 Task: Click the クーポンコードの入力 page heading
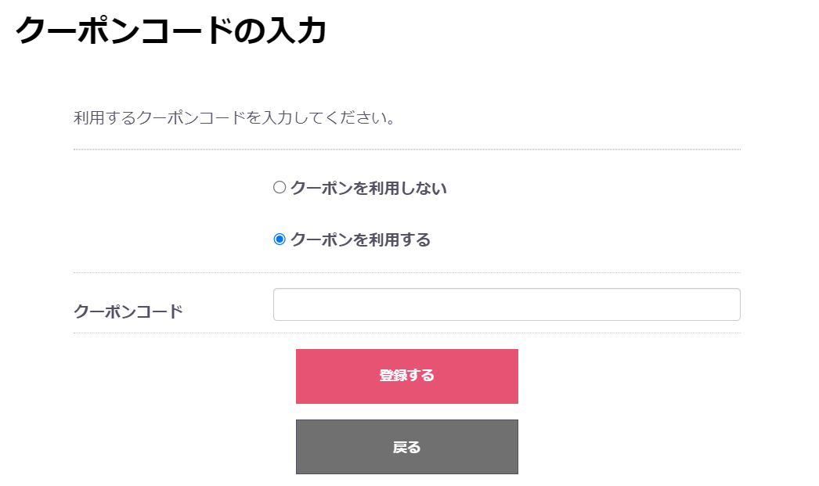point(171,31)
